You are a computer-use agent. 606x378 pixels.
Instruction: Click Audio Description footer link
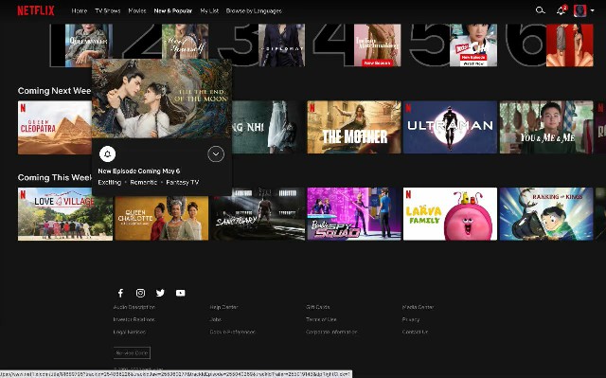coord(134,307)
